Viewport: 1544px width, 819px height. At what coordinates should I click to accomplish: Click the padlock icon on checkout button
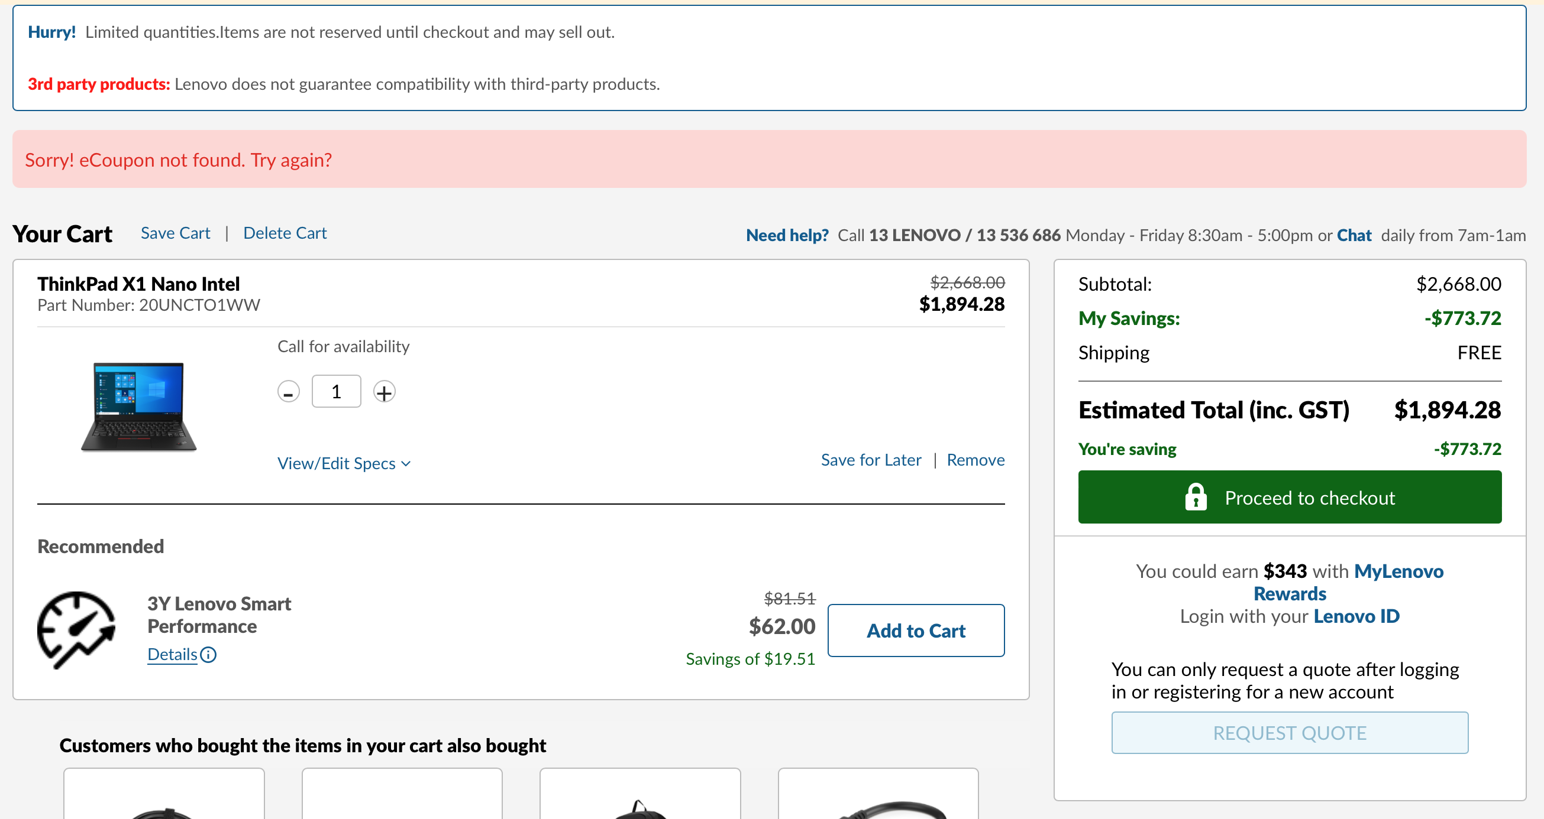[x=1195, y=498]
